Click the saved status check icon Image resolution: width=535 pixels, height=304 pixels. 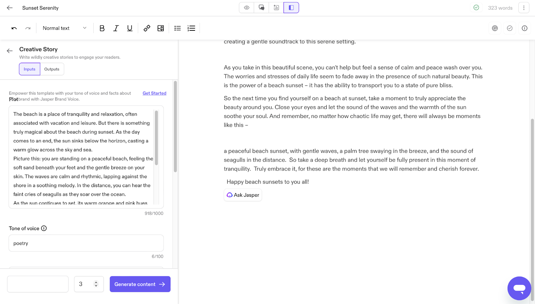(x=476, y=8)
